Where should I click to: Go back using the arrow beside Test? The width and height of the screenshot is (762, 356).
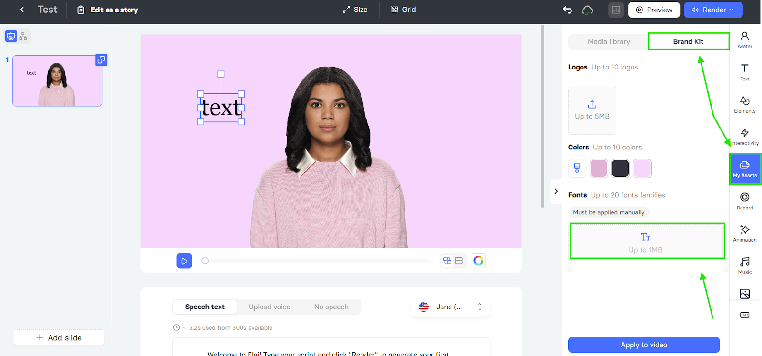tap(22, 10)
